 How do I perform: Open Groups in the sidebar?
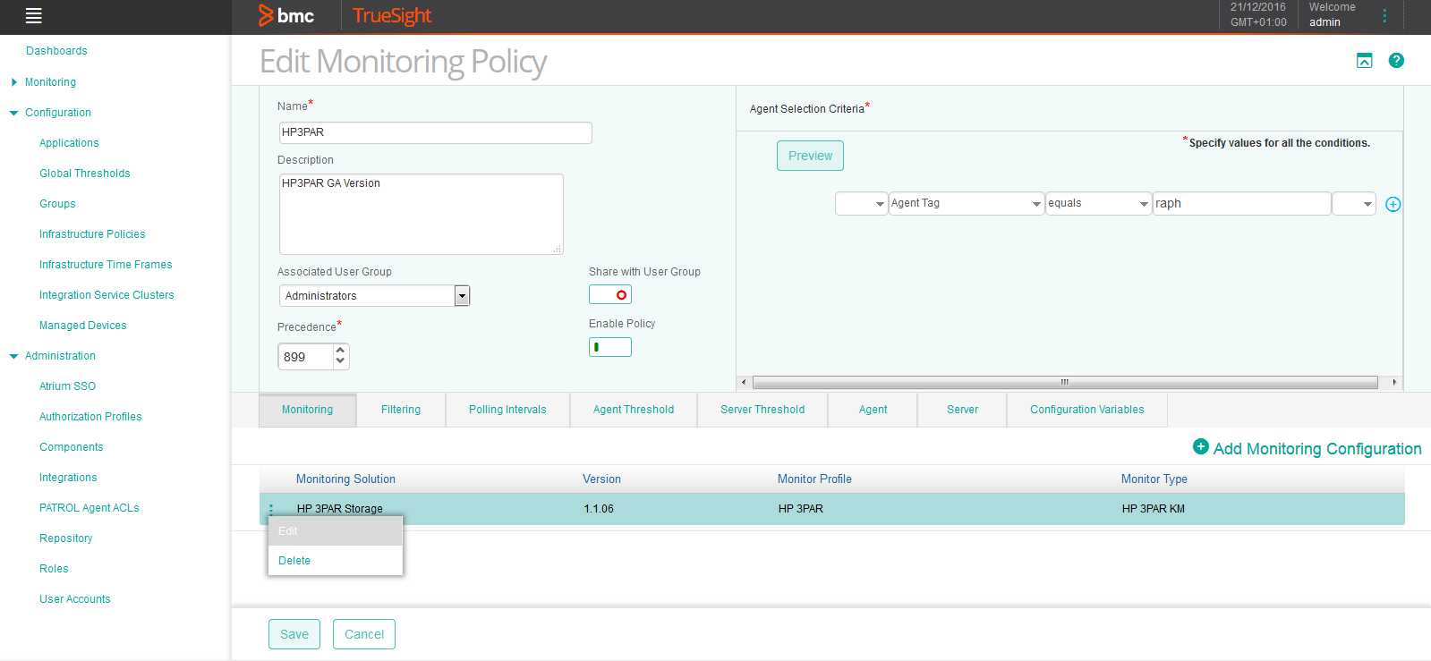click(57, 204)
